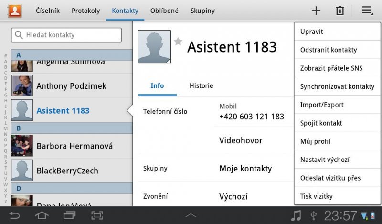Screen dimensions: 382x224
Task: Go to Home screen icon
Action: tap(42, 215)
